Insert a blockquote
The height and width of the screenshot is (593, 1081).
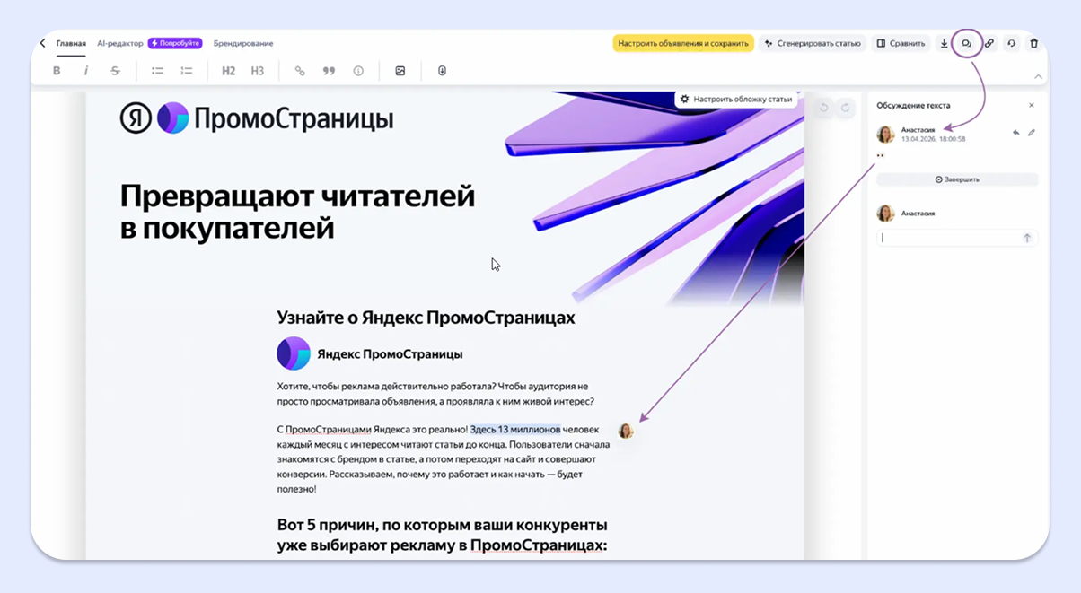(329, 70)
